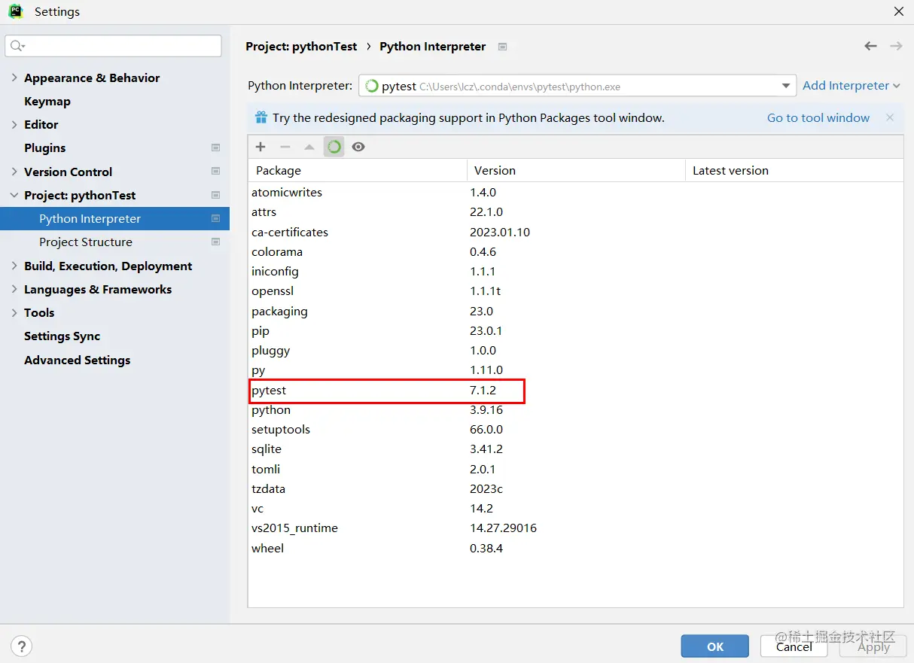Open Settings Sync page
The image size is (914, 663).
coord(62,336)
